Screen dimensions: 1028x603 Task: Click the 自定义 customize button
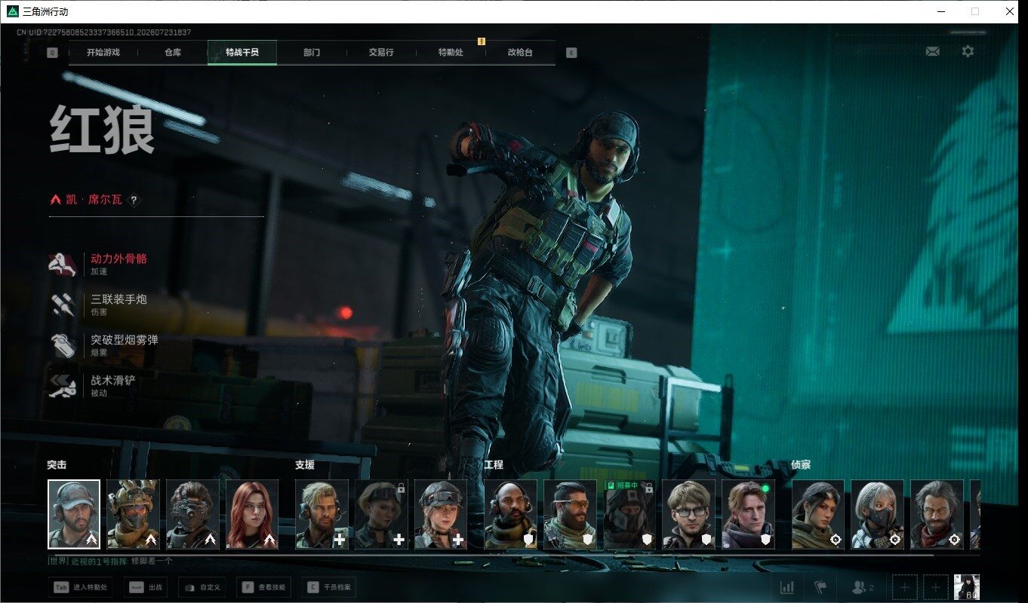(202, 587)
